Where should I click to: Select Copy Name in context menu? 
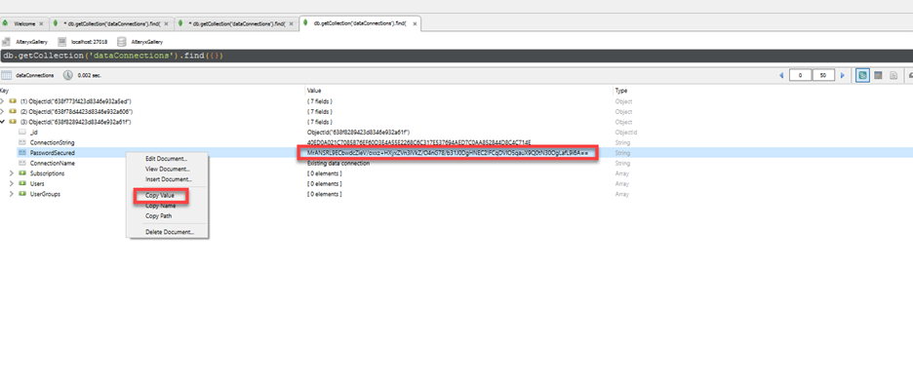click(x=160, y=206)
